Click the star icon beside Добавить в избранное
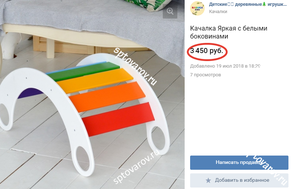291x189 pixels. pyautogui.click(x=208, y=180)
